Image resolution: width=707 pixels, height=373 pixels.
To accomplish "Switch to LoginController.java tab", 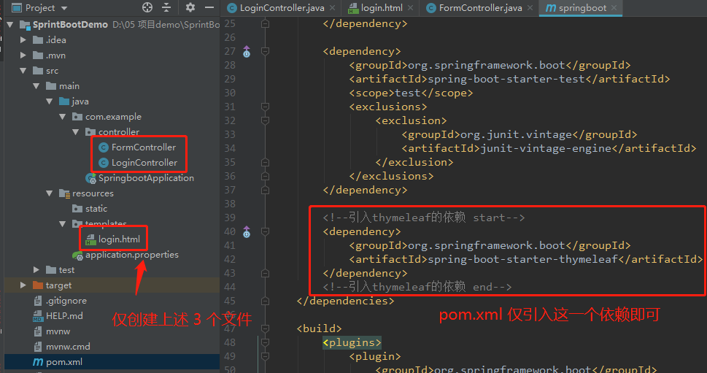I will 282,8.
